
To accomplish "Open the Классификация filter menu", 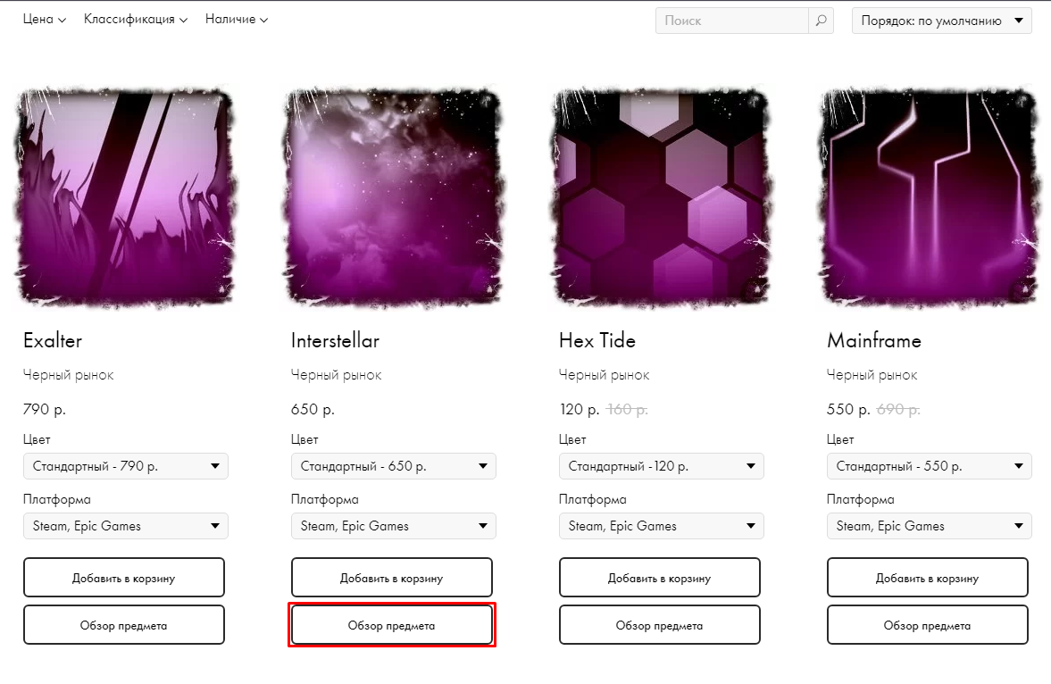I will coord(136,20).
